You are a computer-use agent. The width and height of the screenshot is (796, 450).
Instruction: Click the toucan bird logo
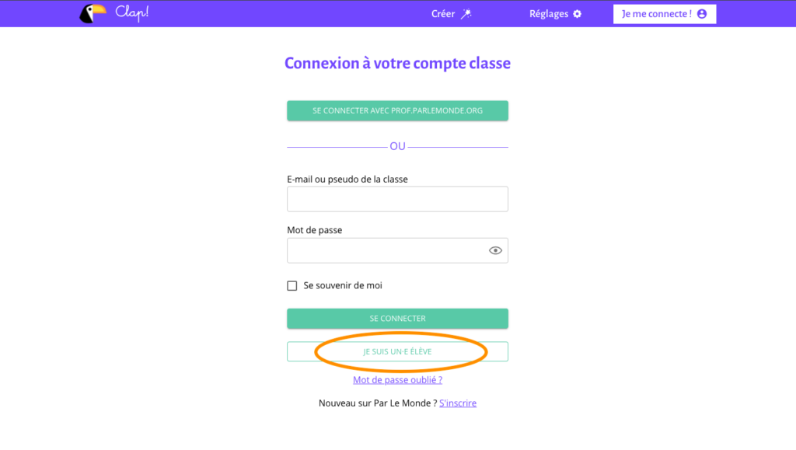[93, 13]
